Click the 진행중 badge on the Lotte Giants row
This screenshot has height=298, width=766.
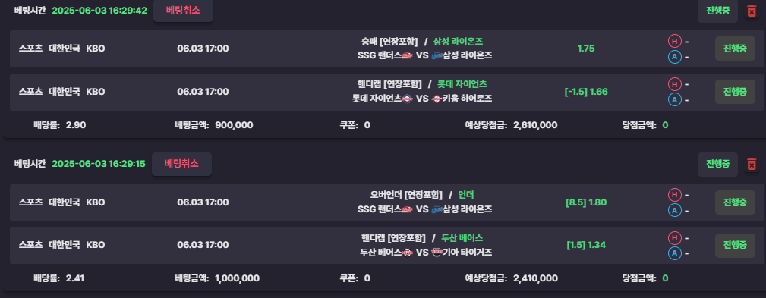[x=735, y=92]
